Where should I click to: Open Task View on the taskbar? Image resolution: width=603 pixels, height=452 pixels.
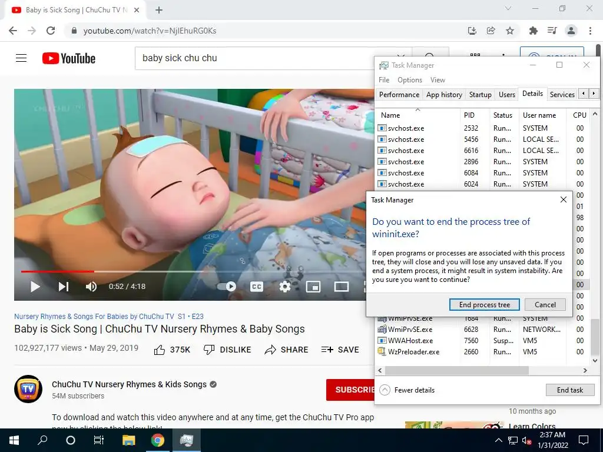(x=99, y=440)
